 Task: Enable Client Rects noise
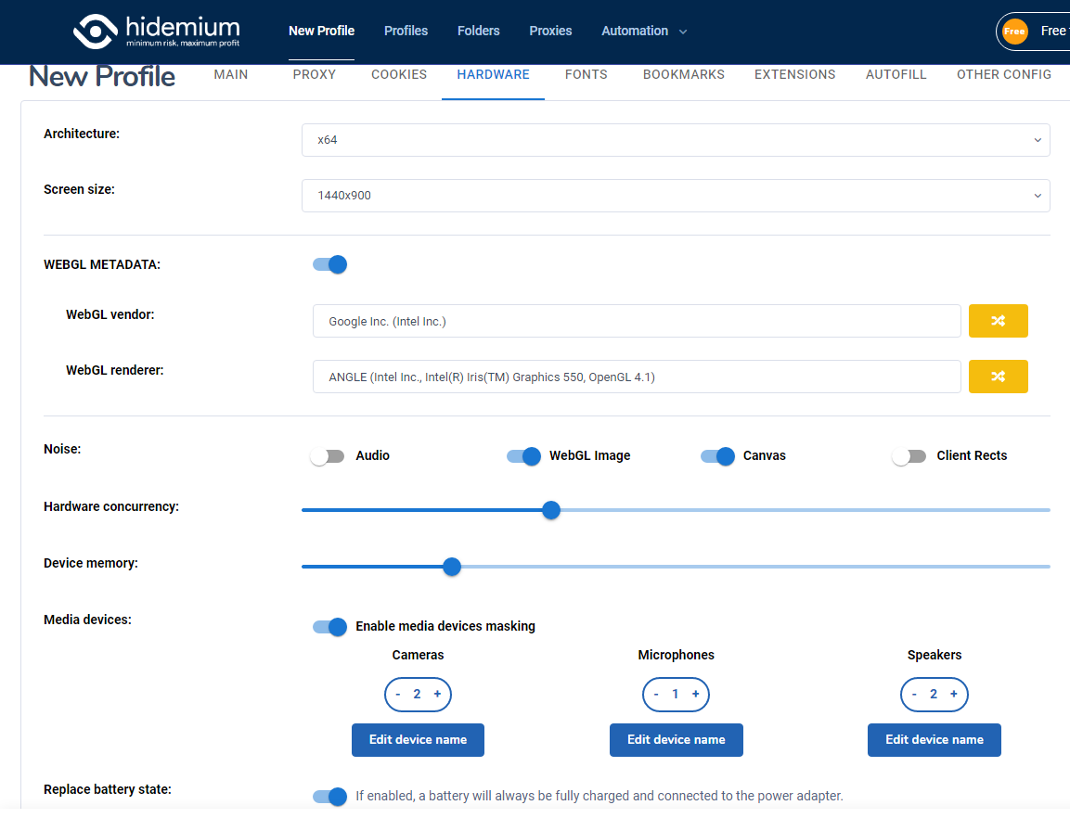coord(909,455)
